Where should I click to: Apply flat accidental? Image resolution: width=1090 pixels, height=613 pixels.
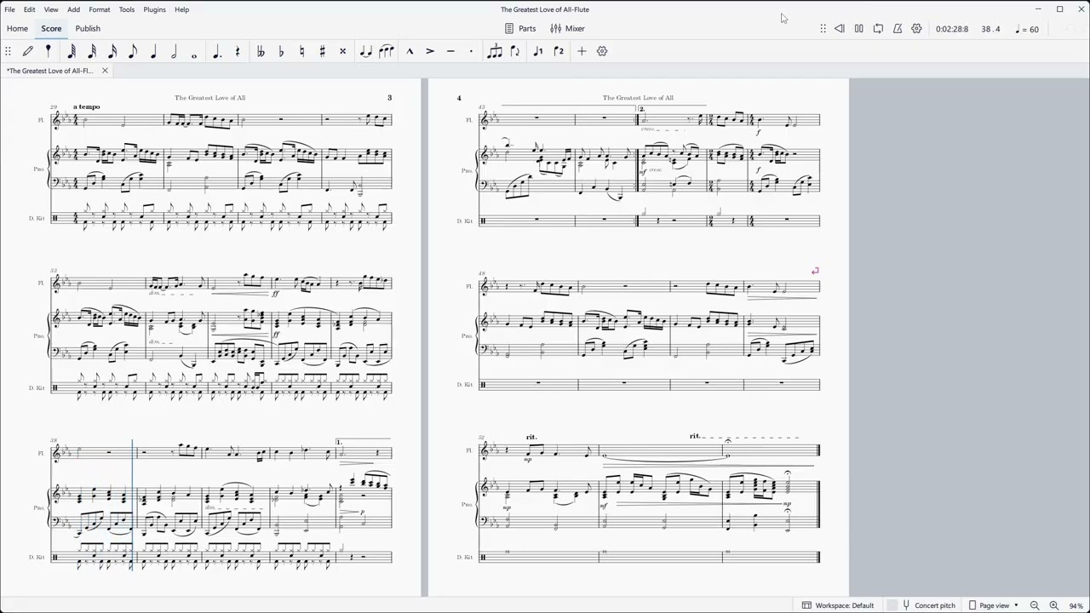(x=281, y=51)
